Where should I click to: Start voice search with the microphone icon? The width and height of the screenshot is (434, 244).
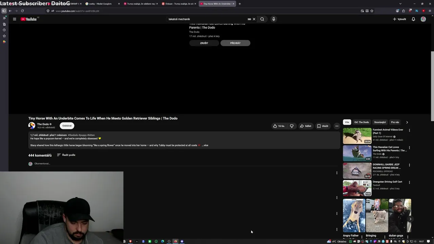point(274,19)
